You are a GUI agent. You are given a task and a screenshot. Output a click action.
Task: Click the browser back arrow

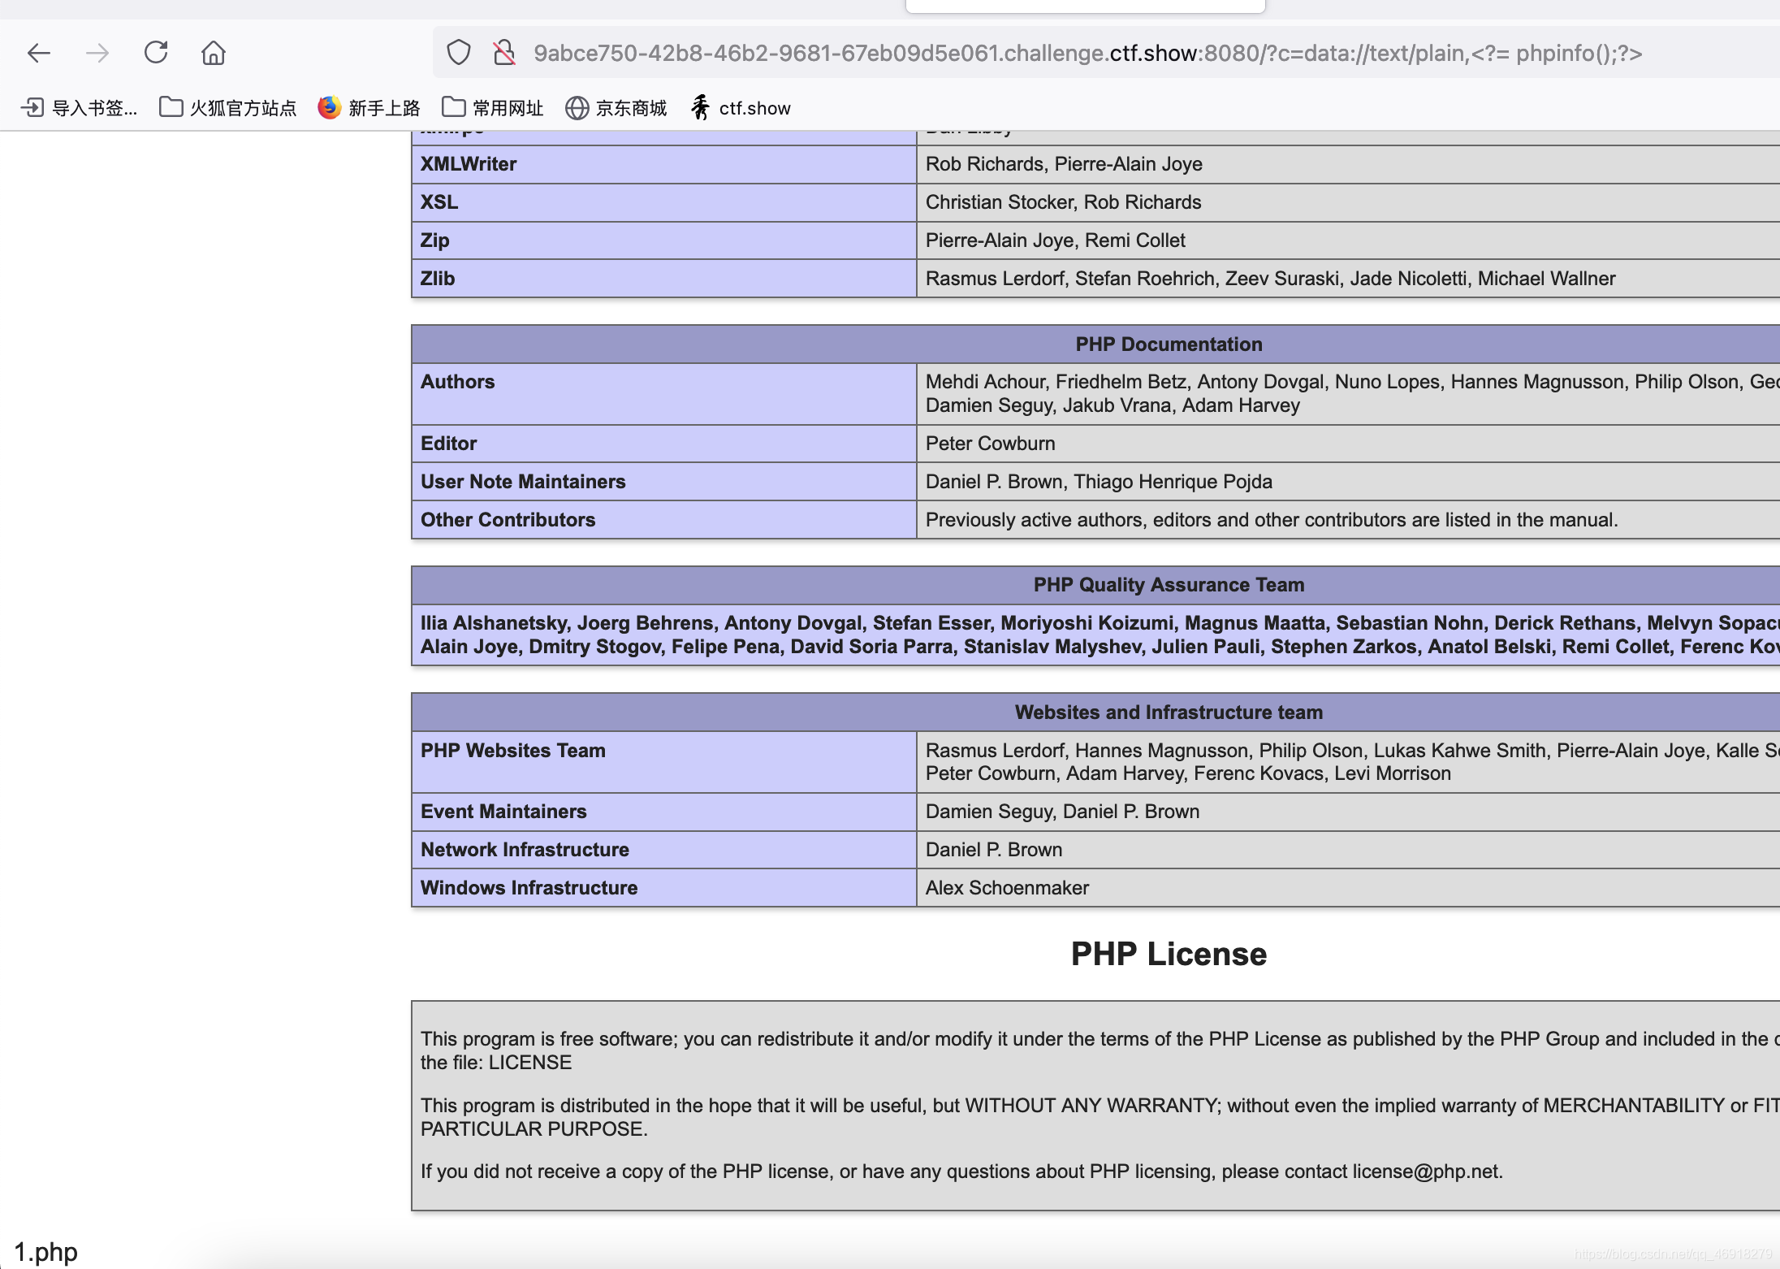click(38, 54)
